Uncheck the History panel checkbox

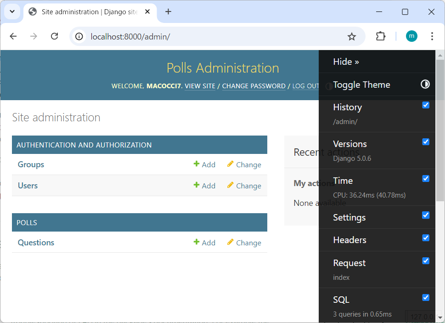[426, 105]
